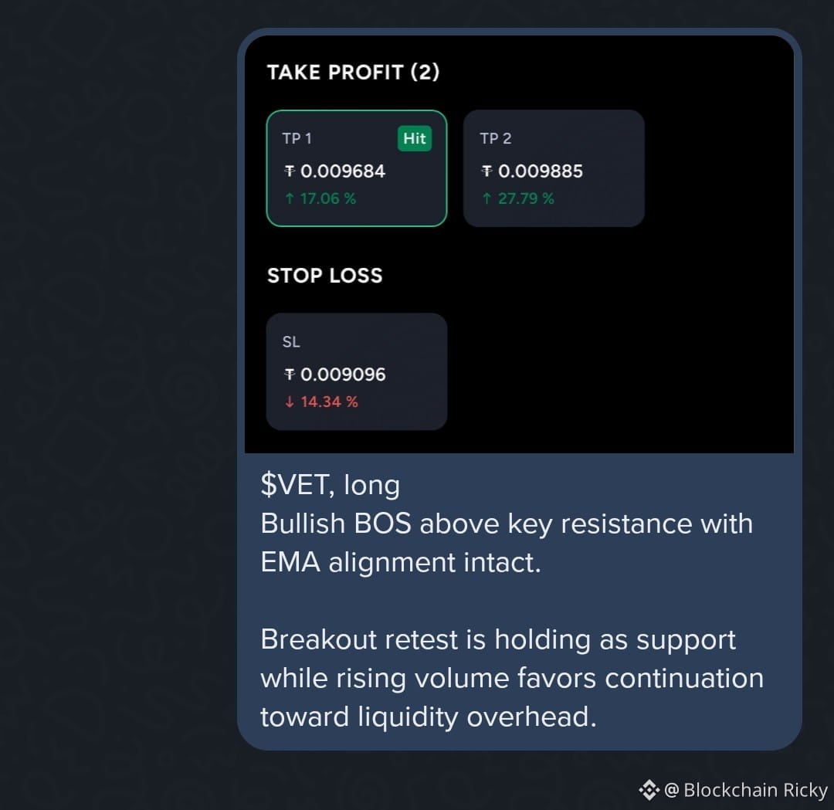
Task: Click the Tether icon beside 0.009096
Action: pyautogui.click(x=290, y=374)
